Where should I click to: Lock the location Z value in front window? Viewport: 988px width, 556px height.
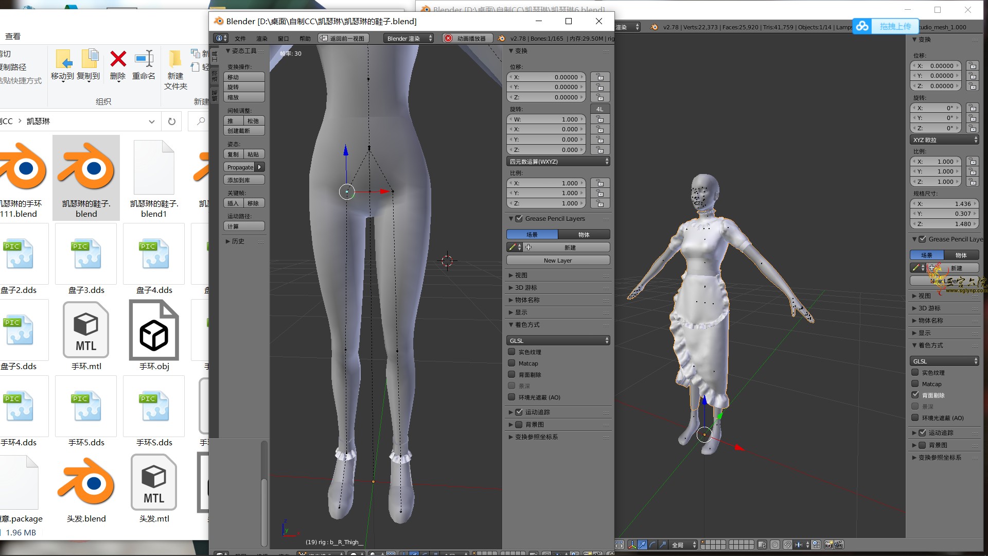[x=600, y=97]
